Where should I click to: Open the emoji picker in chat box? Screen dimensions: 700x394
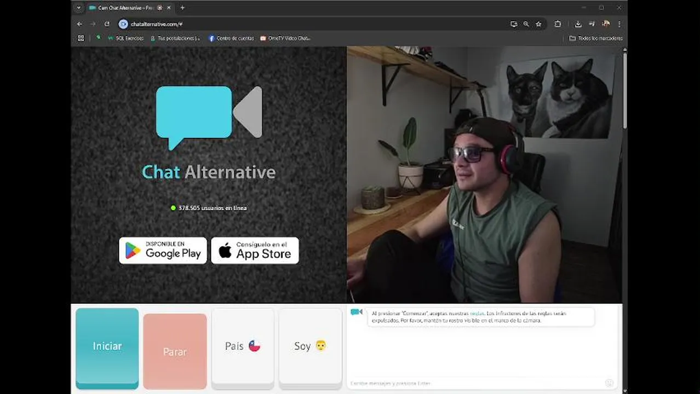tap(609, 383)
